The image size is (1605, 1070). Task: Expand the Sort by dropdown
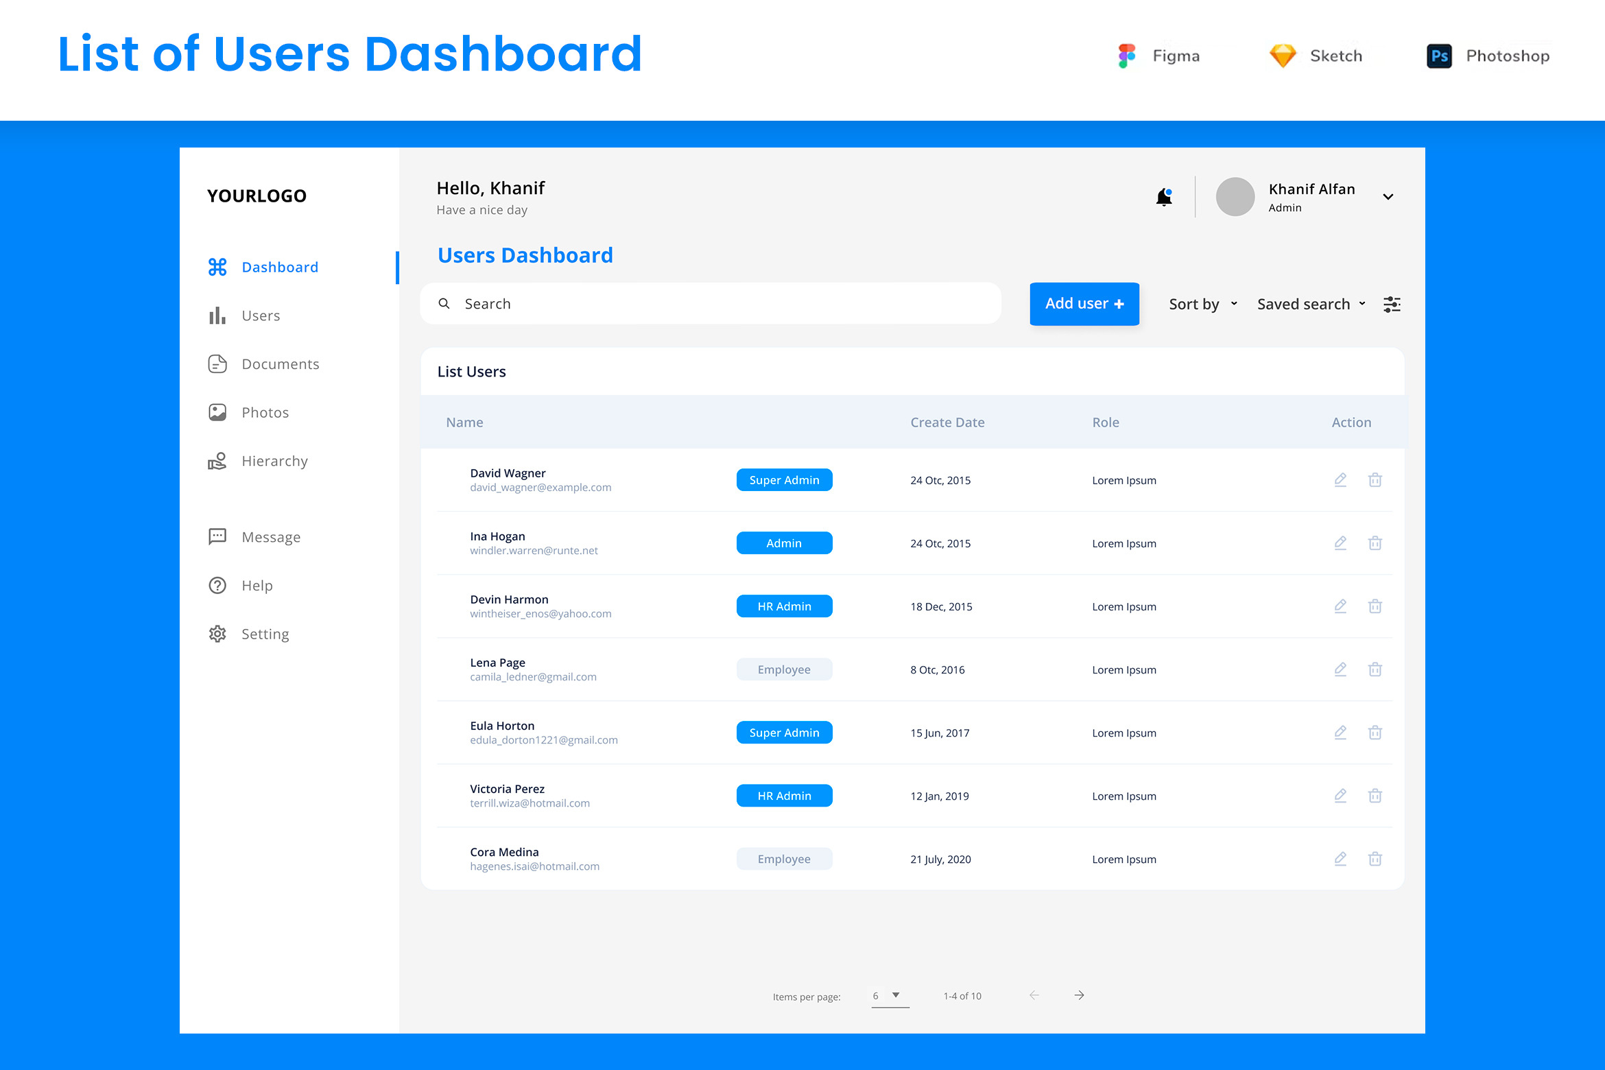click(x=1203, y=304)
